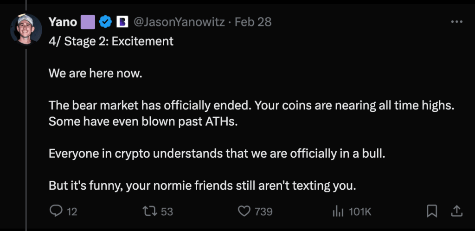The image size is (475, 231).
Task: Repost this tweet using the retweet icon
Action: click(x=150, y=212)
